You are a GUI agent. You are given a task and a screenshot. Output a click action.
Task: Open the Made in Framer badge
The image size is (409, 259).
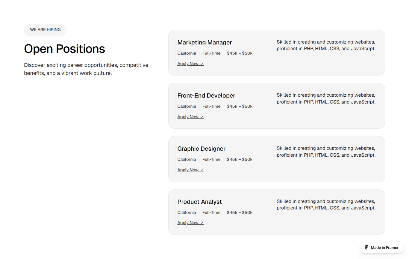point(382,248)
